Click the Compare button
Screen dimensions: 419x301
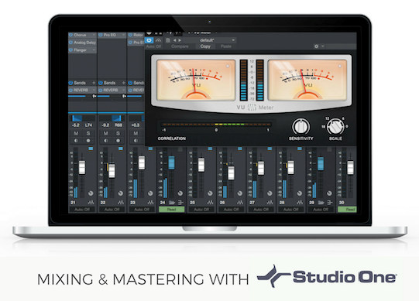[180, 46]
